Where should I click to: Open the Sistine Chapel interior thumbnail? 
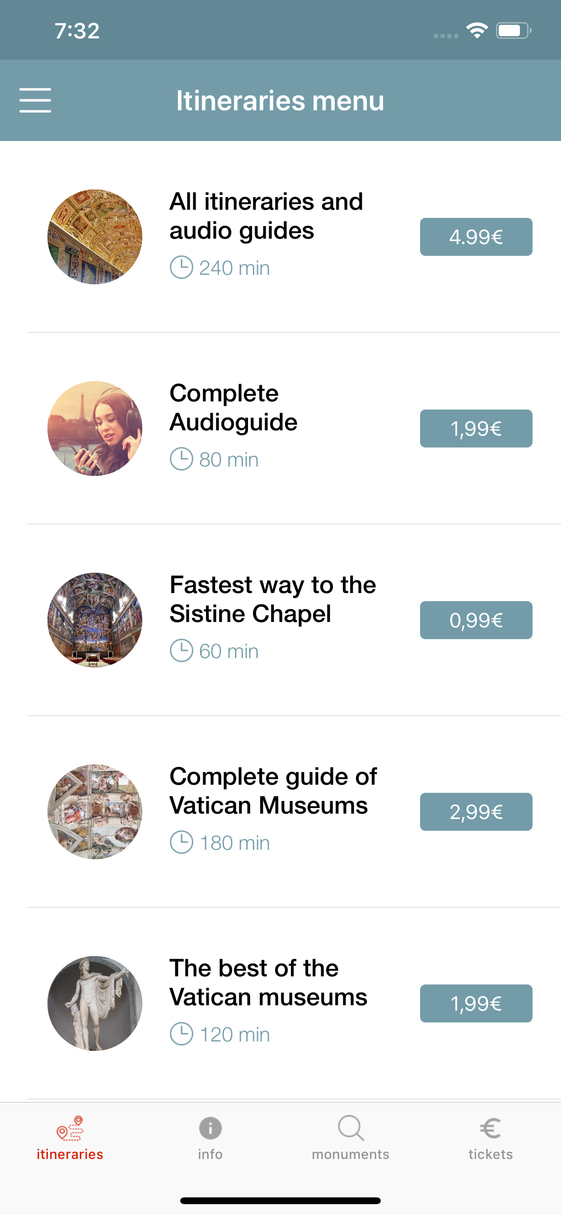coord(95,620)
